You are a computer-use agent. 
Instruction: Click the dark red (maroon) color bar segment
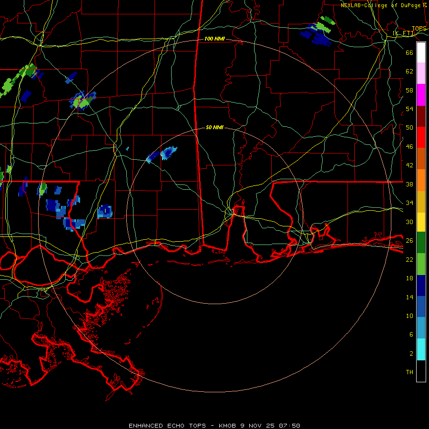point(421,116)
